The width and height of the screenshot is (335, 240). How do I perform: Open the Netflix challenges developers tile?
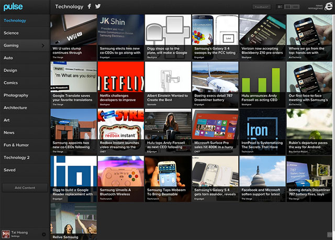(x=121, y=85)
